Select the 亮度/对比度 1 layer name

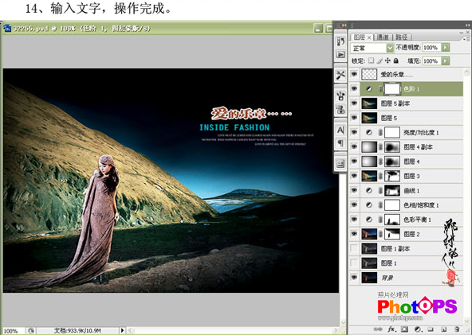pyautogui.click(x=421, y=133)
